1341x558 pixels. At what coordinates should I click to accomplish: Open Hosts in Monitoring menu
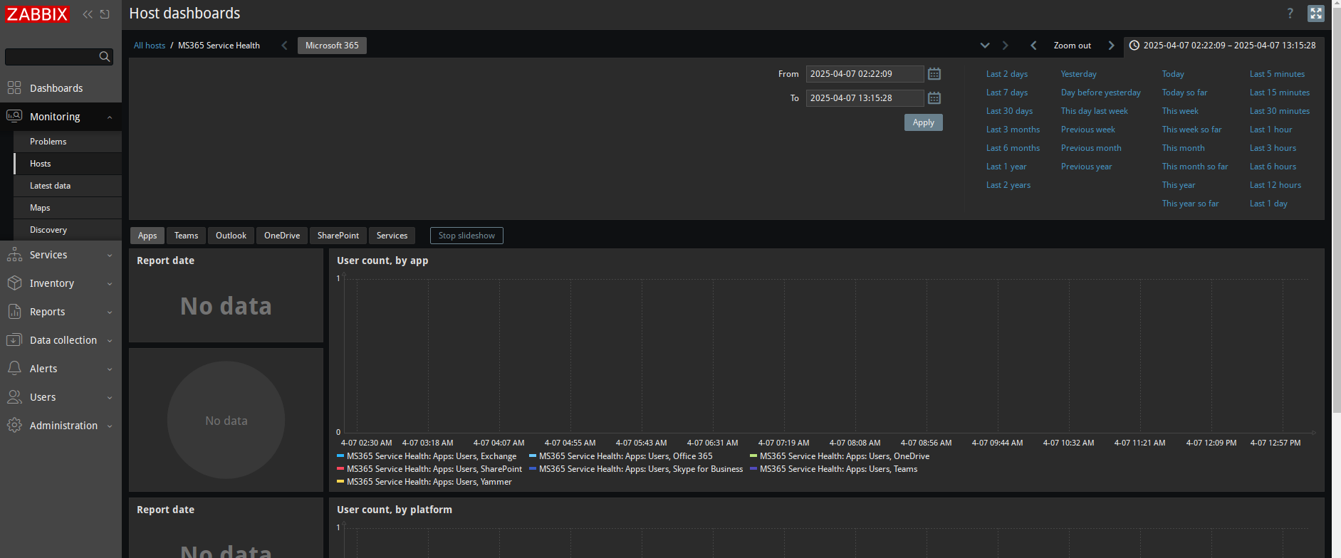coord(68,164)
